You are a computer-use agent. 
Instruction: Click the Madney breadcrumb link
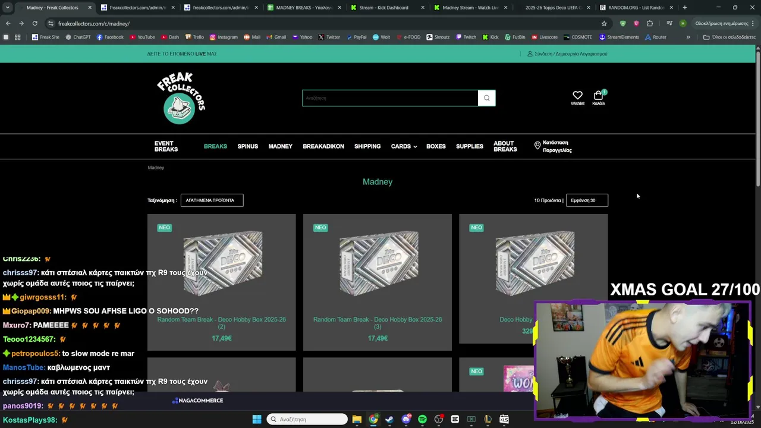tap(156, 168)
